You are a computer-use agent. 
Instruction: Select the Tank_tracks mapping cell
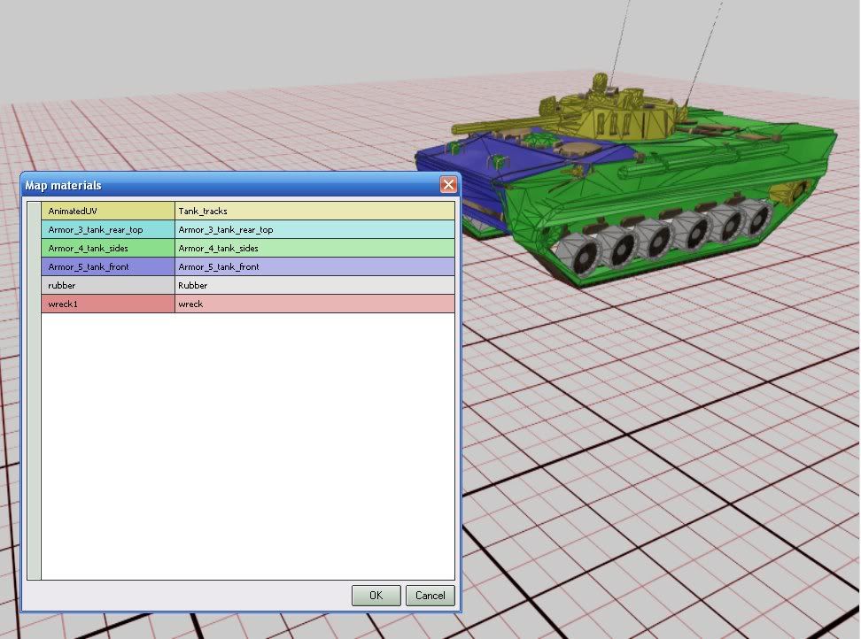(314, 211)
